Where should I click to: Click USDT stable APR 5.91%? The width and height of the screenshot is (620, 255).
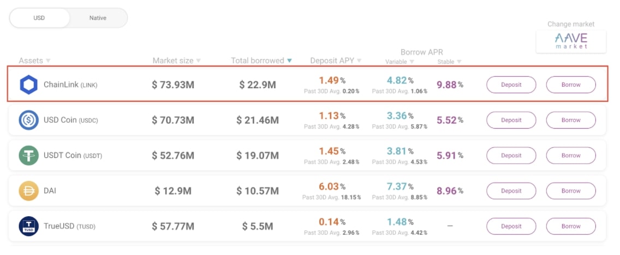pyautogui.click(x=450, y=155)
